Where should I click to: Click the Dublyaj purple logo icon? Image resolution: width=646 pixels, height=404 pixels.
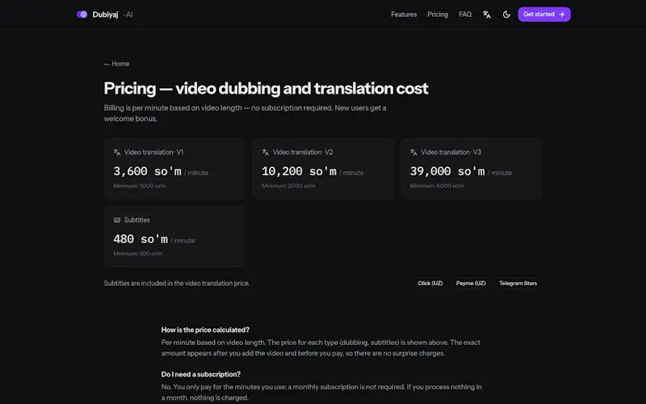(82, 15)
